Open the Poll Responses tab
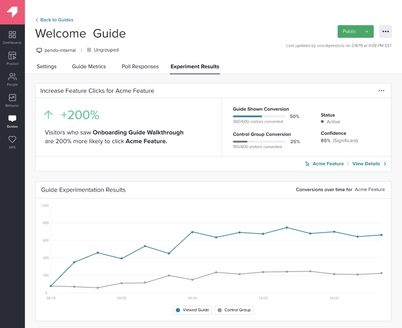402x328 pixels. tap(140, 67)
